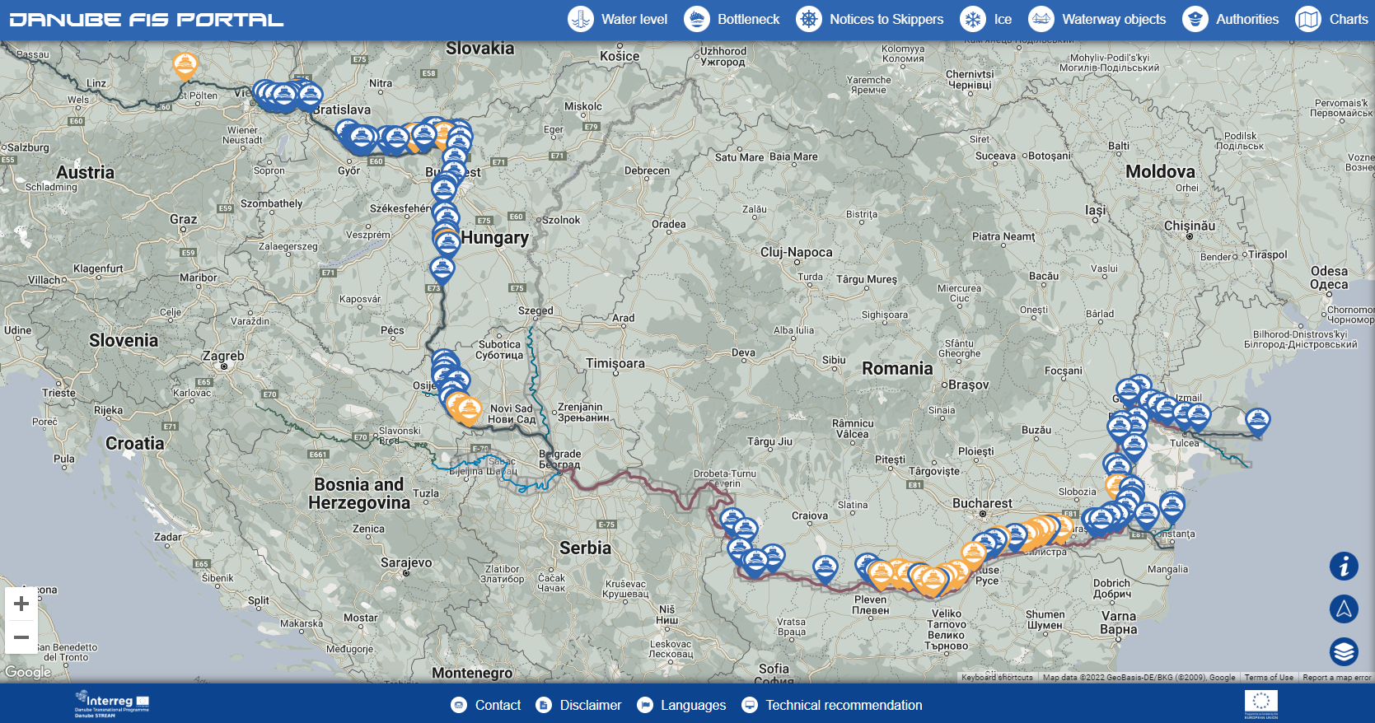Open Technical recommendation link
The image size is (1375, 723).
tap(844, 705)
